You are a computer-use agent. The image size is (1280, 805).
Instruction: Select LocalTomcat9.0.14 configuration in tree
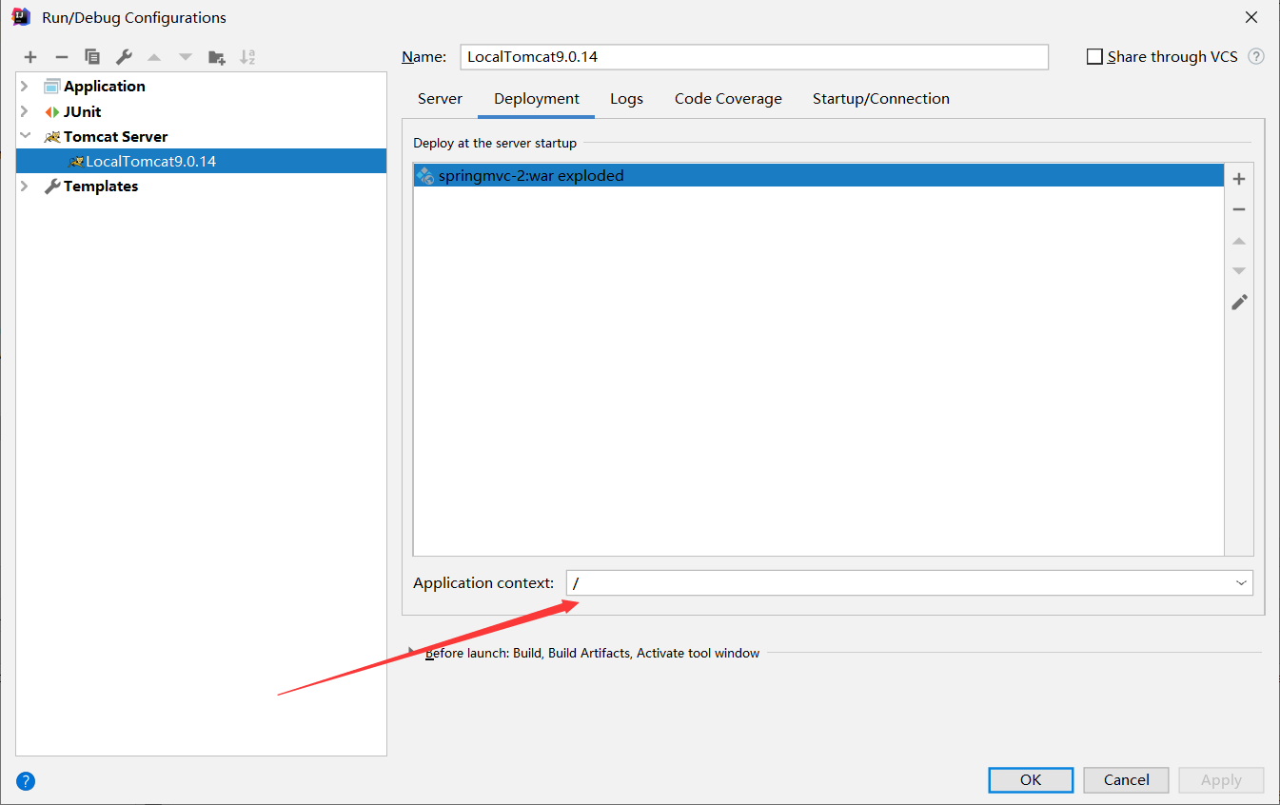[x=201, y=162]
